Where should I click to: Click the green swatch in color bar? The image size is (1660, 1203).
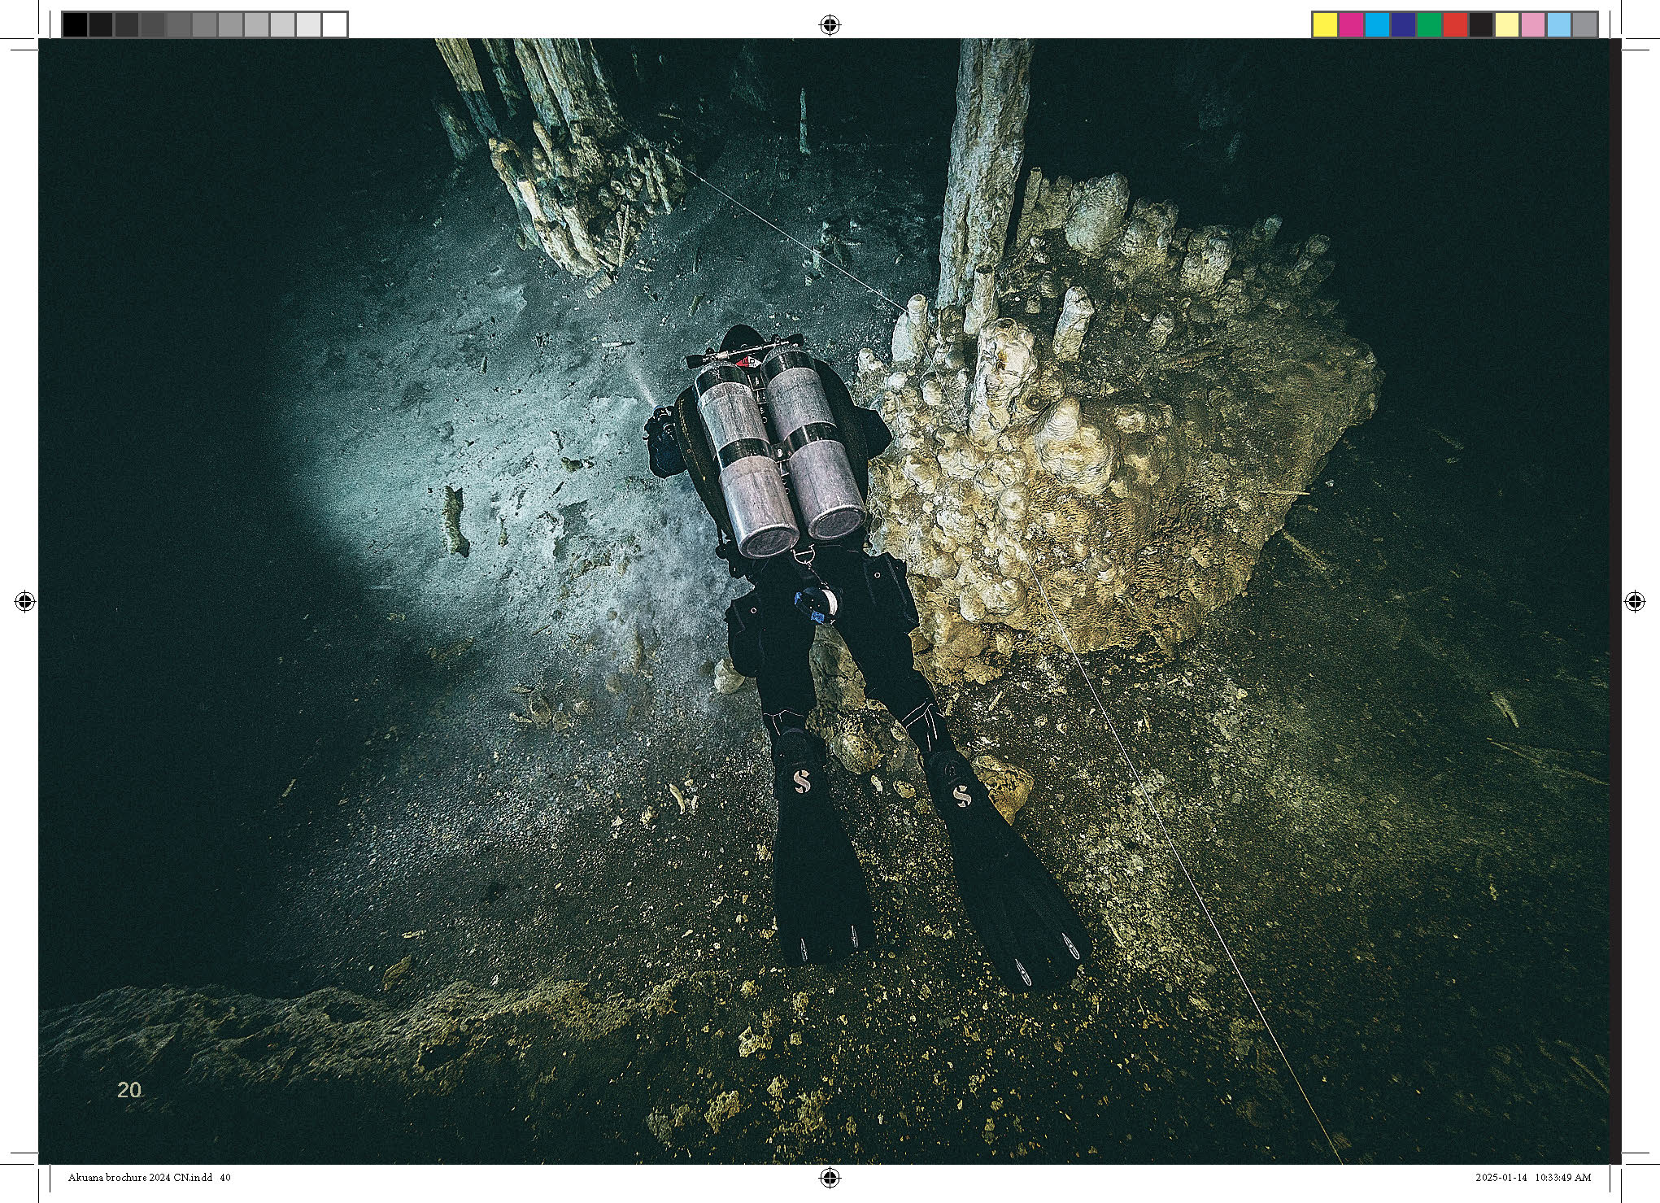[x=1429, y=25]
